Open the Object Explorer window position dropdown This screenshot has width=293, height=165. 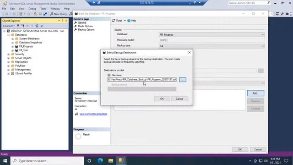pos(59,21)
